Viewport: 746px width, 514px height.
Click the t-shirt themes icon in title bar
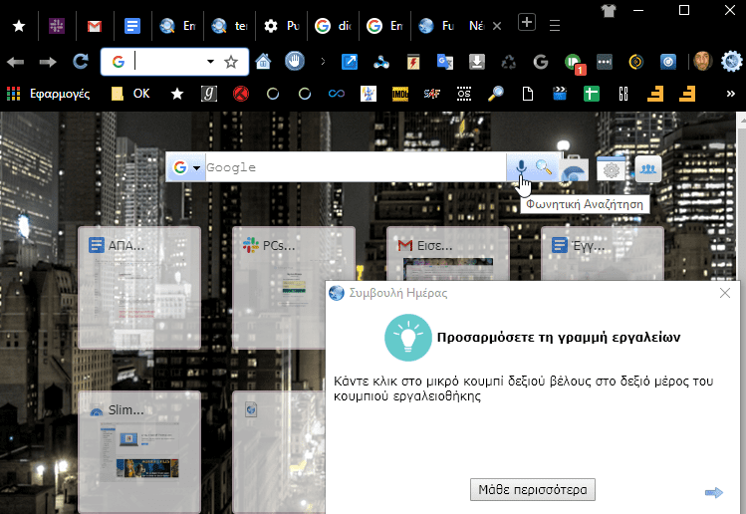609,11
